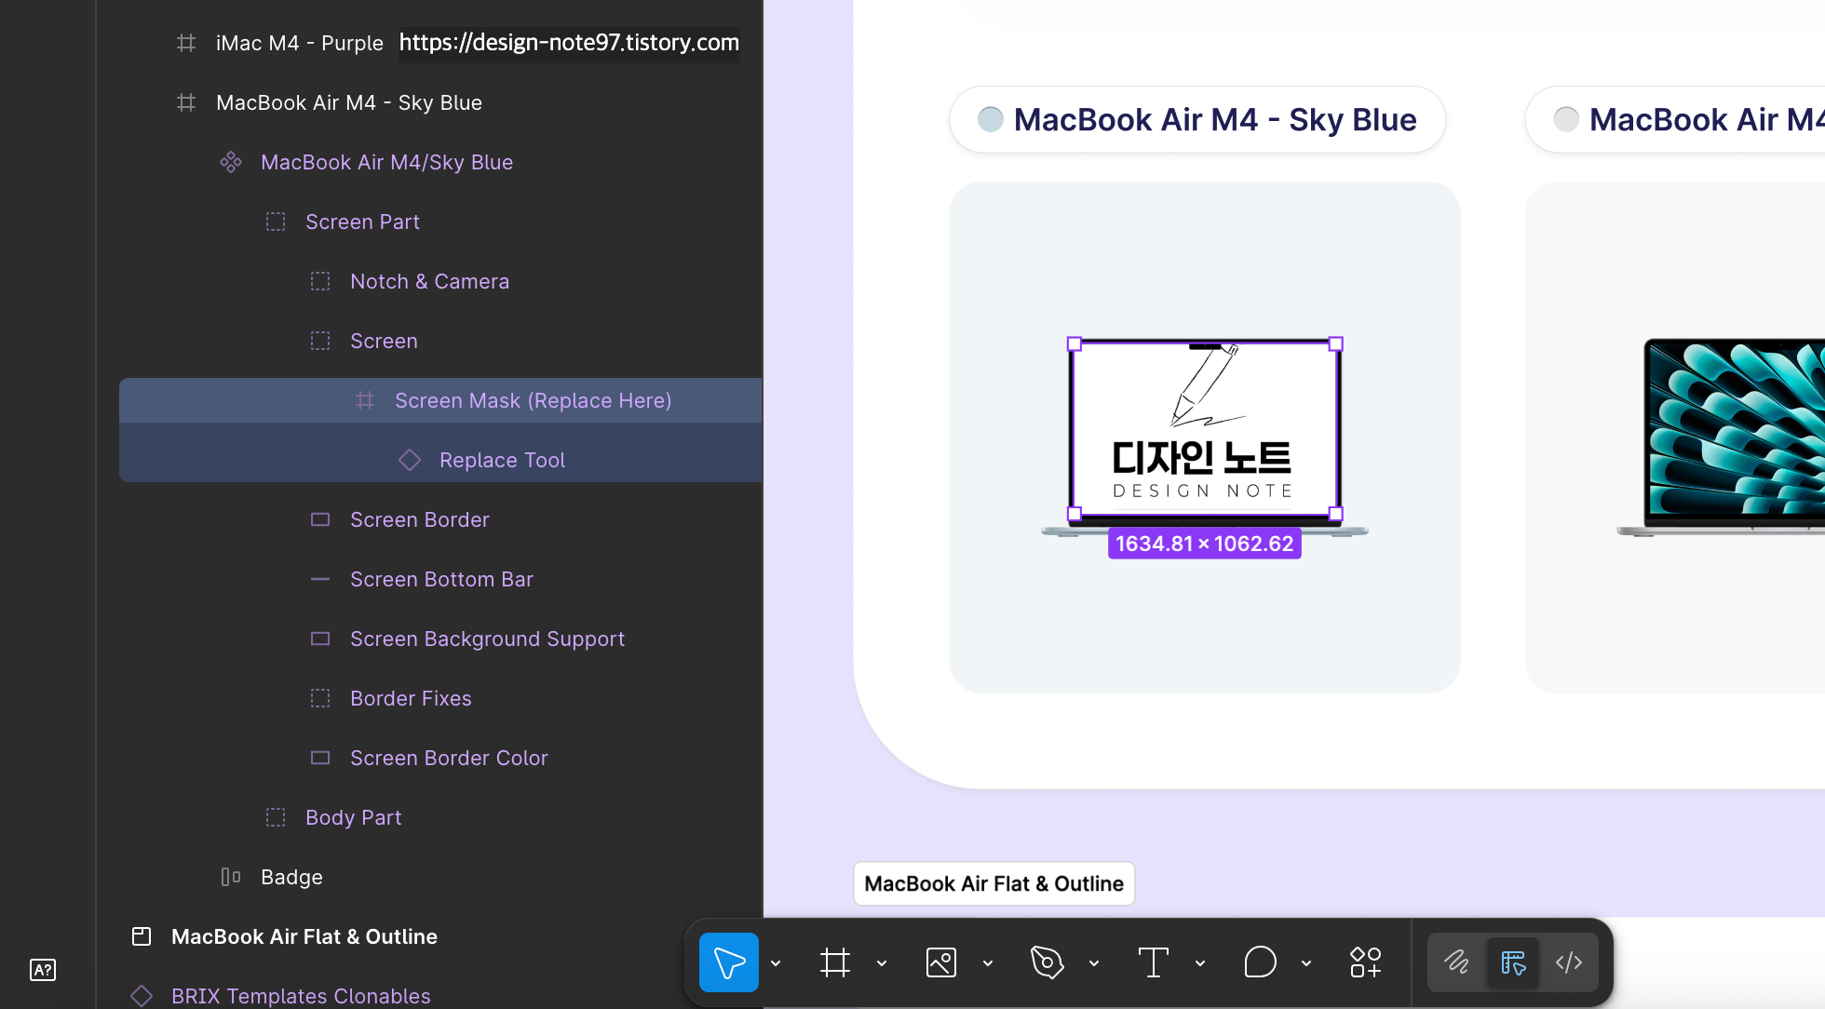Select the Frame tool
This screenshot has width=1825, height=1009.
[x=835, y=962]
